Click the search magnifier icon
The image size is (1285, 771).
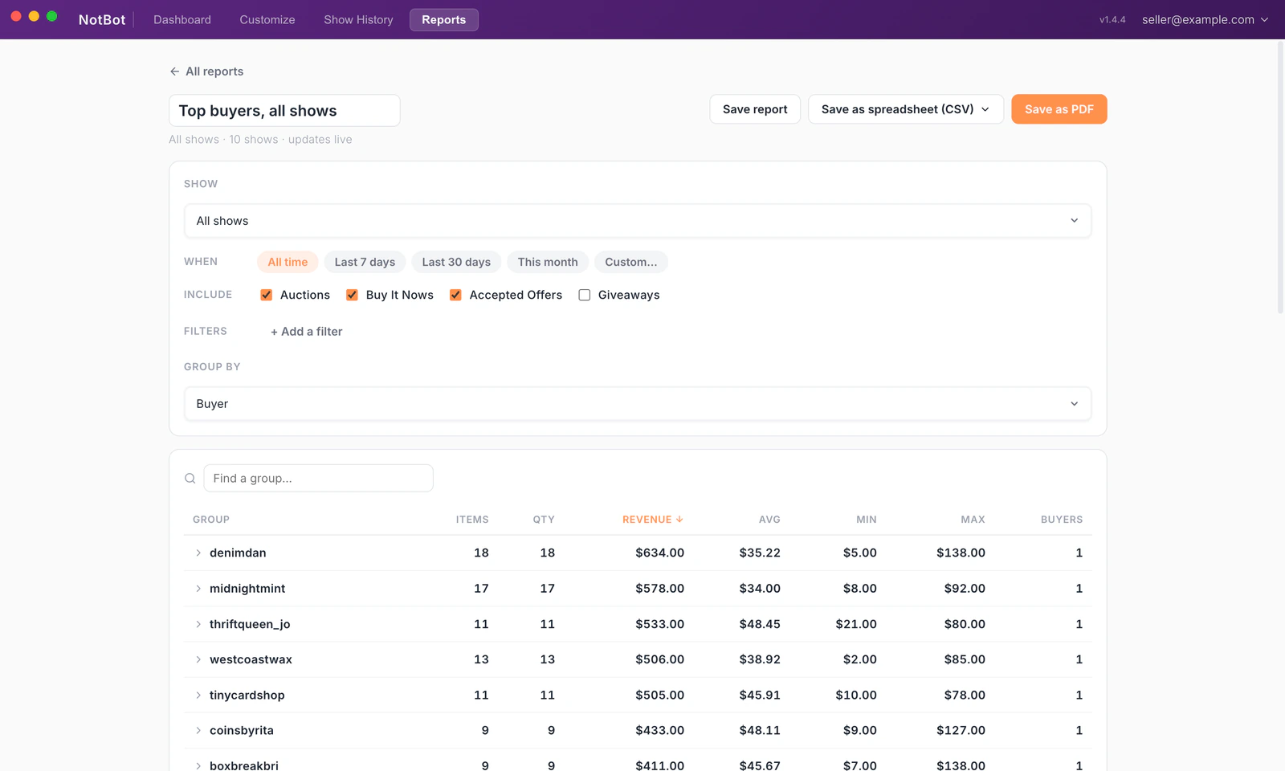190,479
